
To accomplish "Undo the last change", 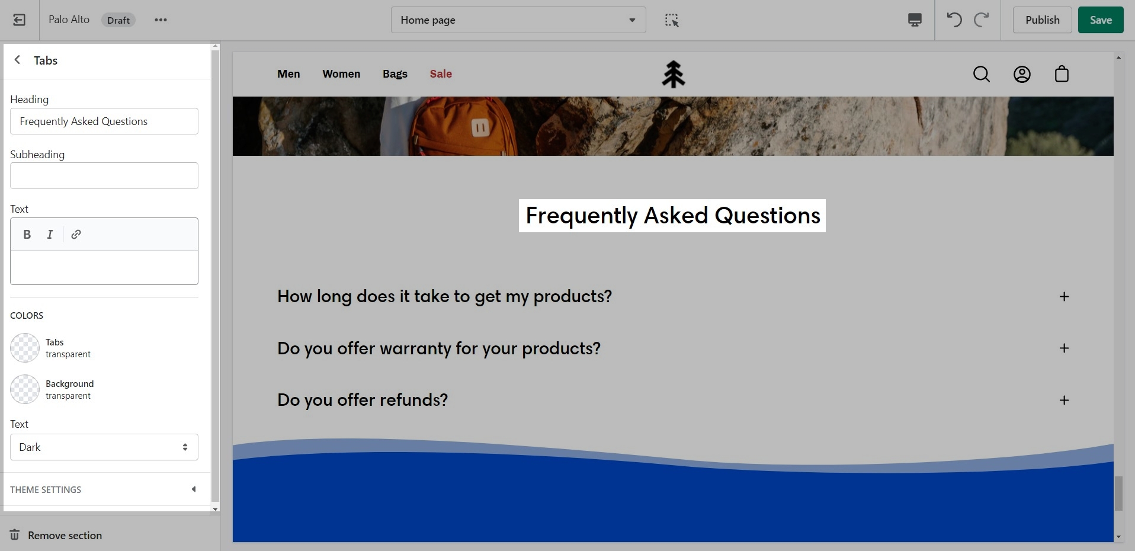I will pyautogui.click(x=954, y=20).
